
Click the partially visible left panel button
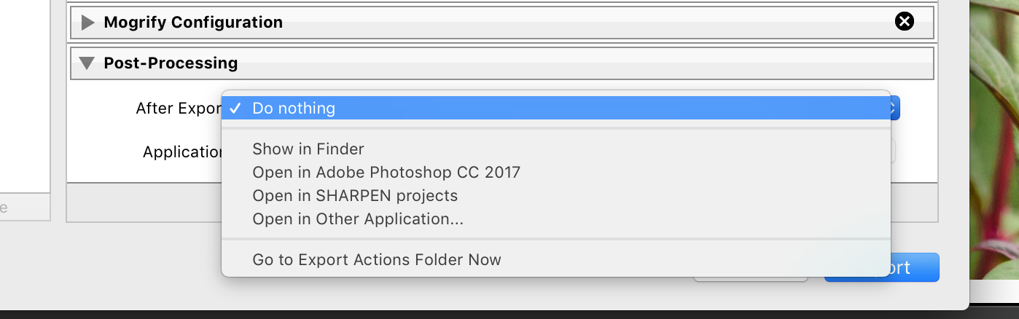[22, 208]
